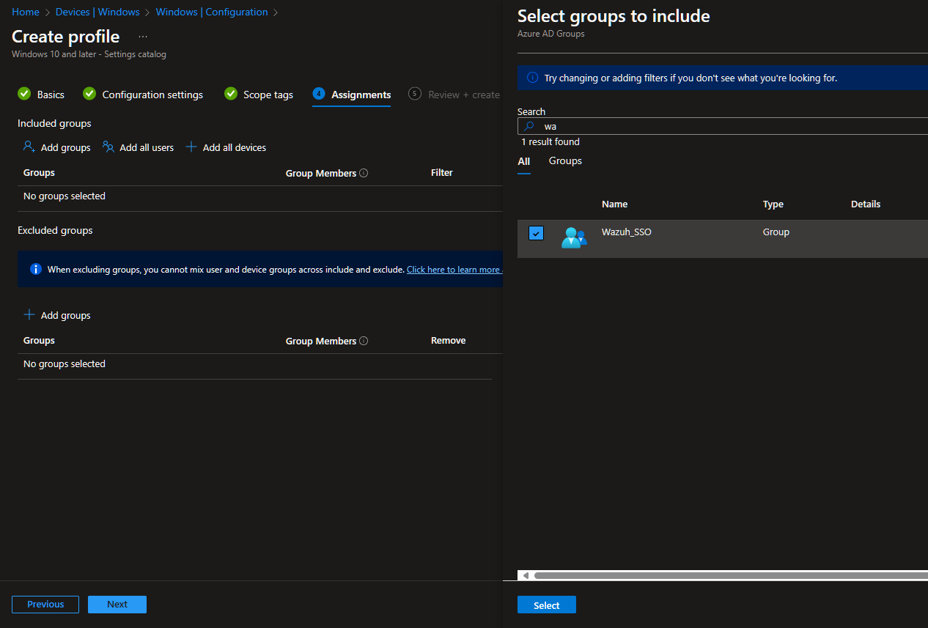
Task: Click the search magnifier icon
Action: point(529,126)
